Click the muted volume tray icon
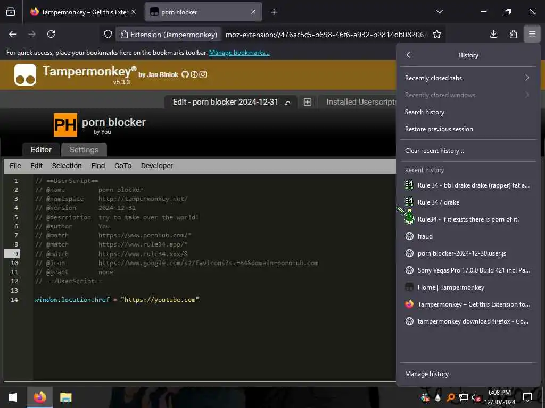 [x=476, y=397]
